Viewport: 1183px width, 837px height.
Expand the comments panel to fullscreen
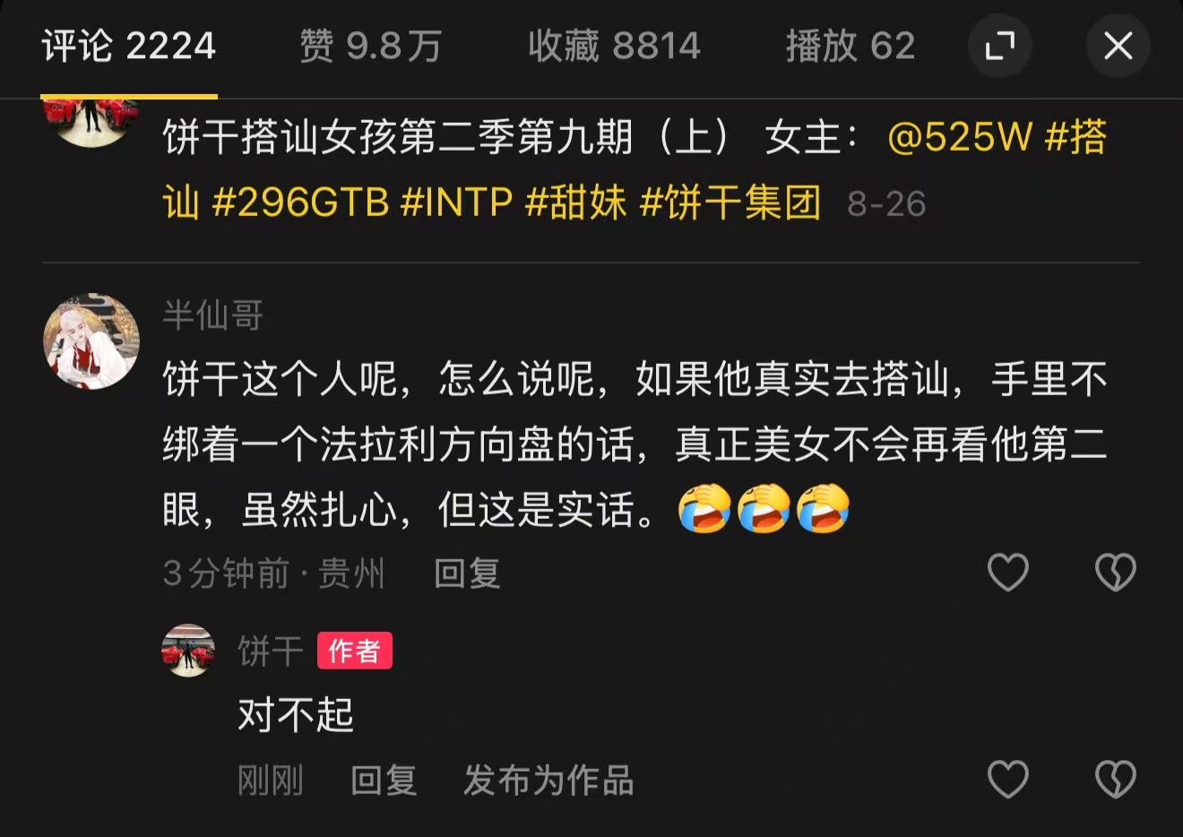point(999,45)
